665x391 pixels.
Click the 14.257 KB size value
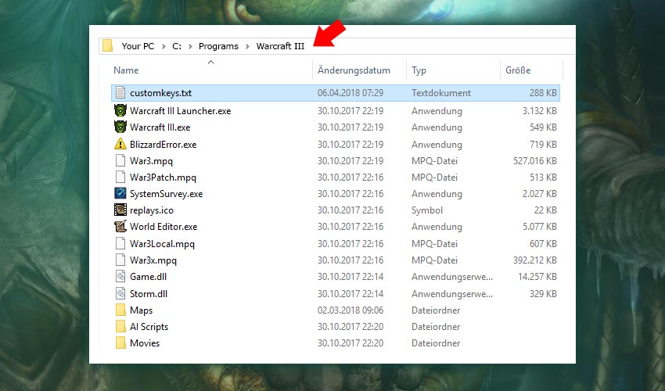tap(537, 277)
